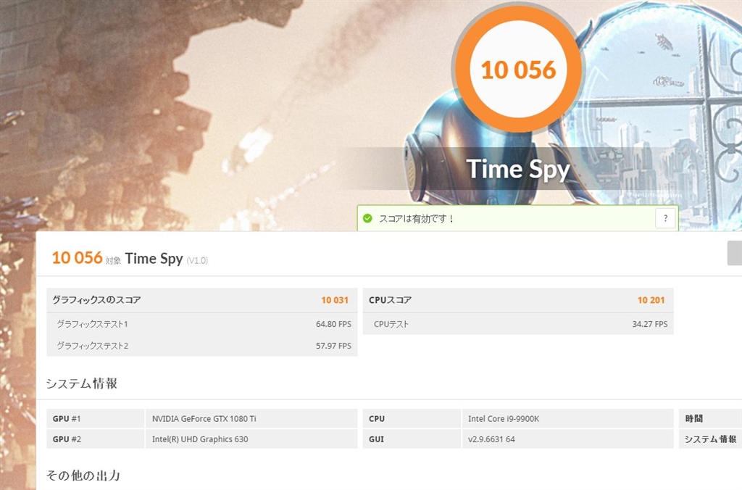The width and height of the screenshot is (742, 490).
Task: Click the Time Spy title banner
Action: (517, 169)
